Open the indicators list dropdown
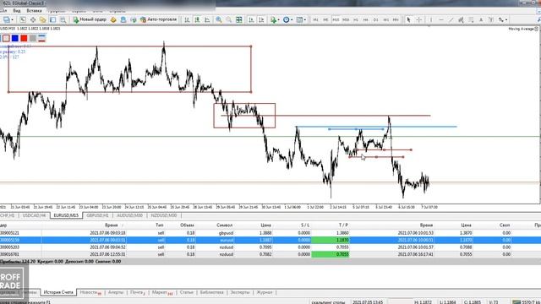This screenshot has height=304, width=541. [275, 19]
